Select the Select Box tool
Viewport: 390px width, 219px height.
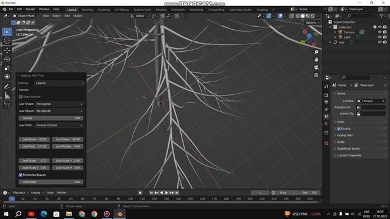[x=7, y=32]
